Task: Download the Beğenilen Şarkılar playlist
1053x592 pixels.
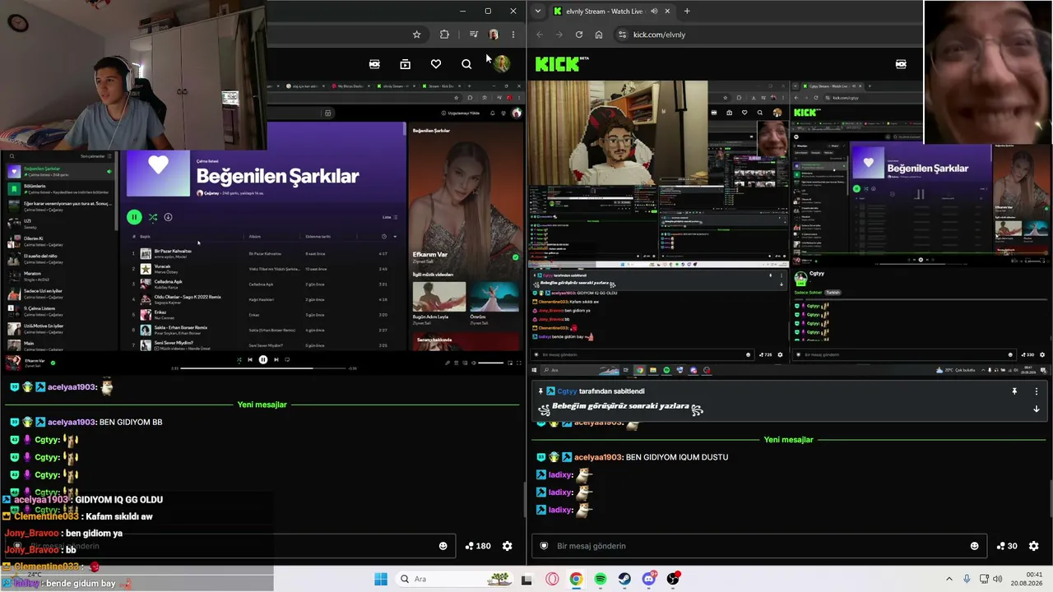Action: pos(168,217)
